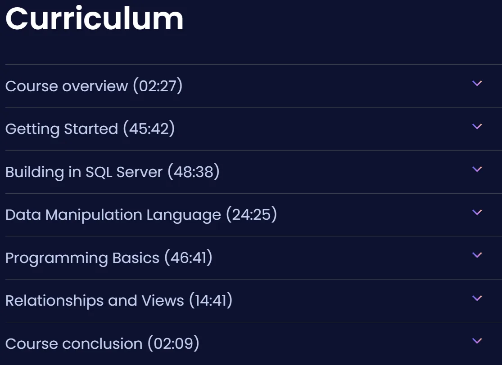
Task: Click the Course conclusion chevron icon
Action: 477,341
